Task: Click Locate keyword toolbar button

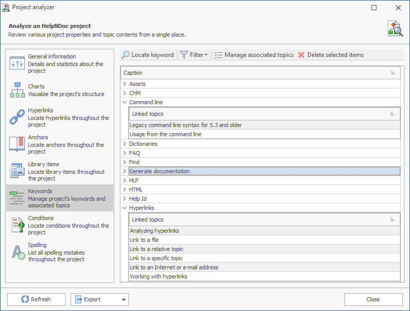Action: pyautogui.click(x=148, y=55)
